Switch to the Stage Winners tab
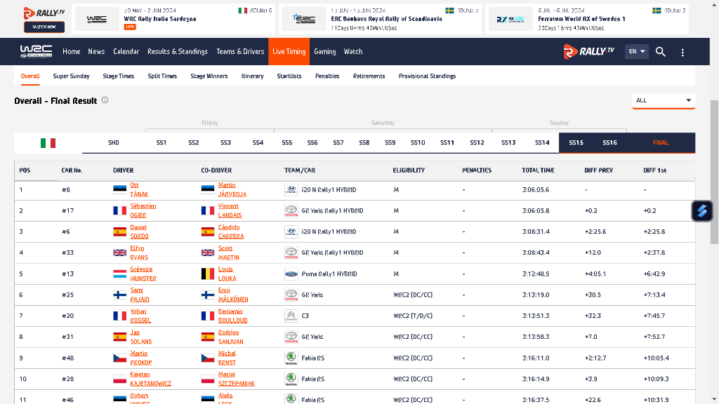The width and height of the screenshot is (719, 404). click(x=209, y=76)
